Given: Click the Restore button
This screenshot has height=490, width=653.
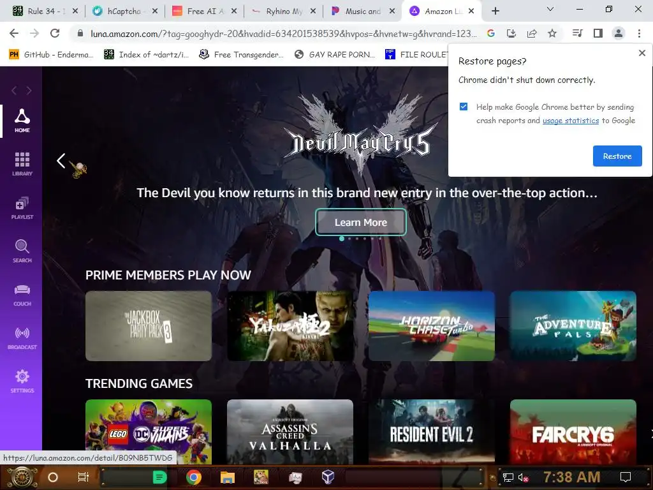Looking at the screenshot, I should pos(617,156).
